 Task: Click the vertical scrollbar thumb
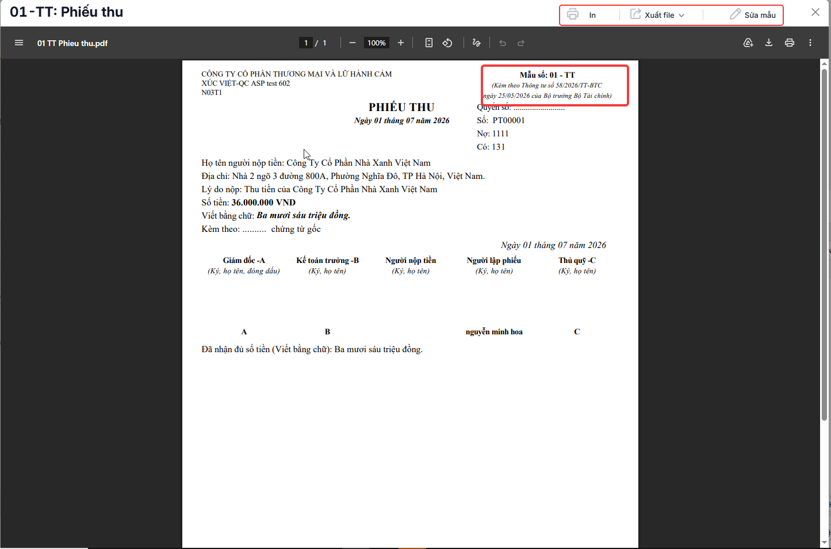point(825,245)
